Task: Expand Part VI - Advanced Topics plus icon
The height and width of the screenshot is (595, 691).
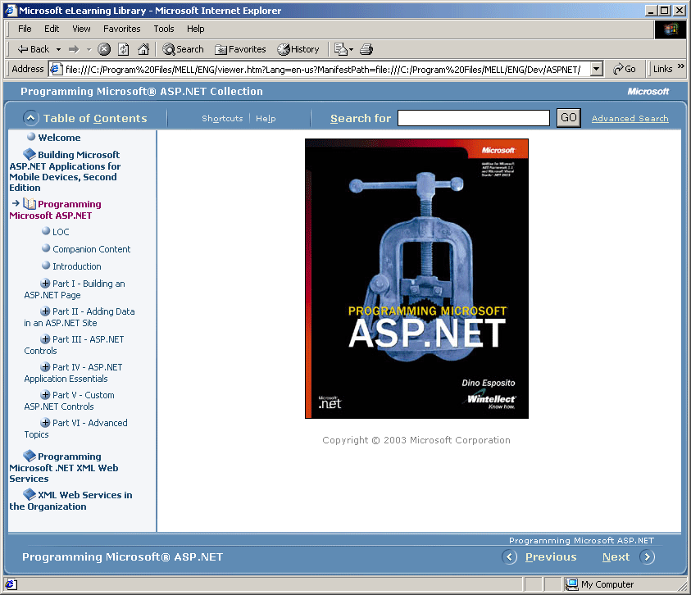Action: coord(45,423)
